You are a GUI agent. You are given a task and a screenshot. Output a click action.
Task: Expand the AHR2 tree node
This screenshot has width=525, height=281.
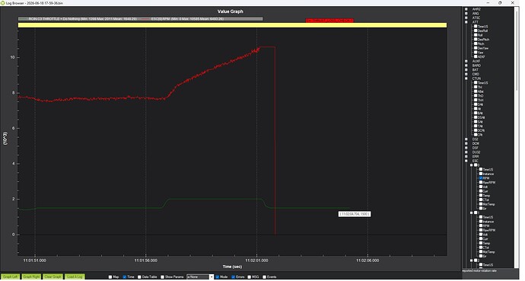click(x=466, y=9)
